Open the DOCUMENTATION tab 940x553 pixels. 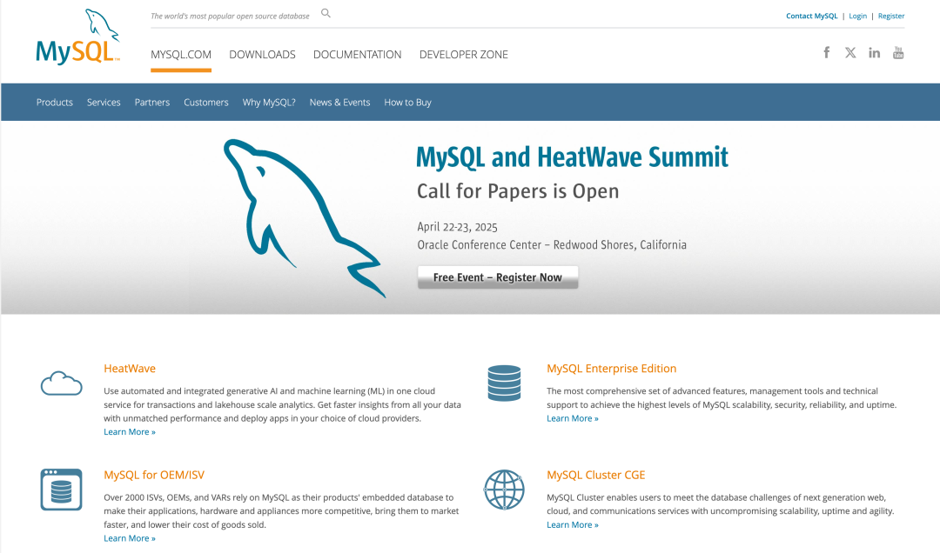pos(358,55)
